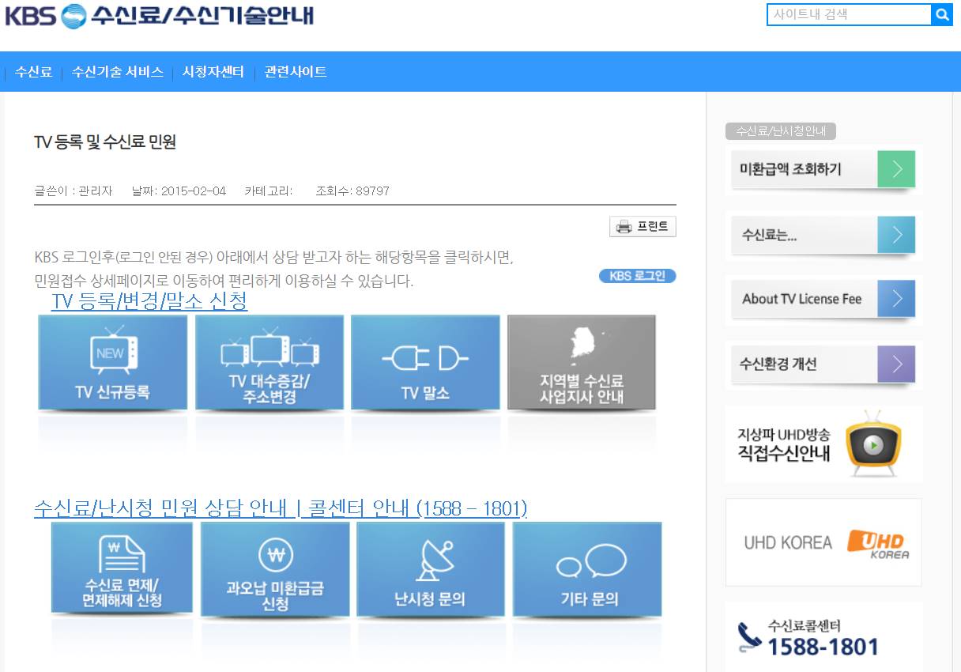
Task: Click the 수신료는... sidebar button
Action: tap(823, 235)
